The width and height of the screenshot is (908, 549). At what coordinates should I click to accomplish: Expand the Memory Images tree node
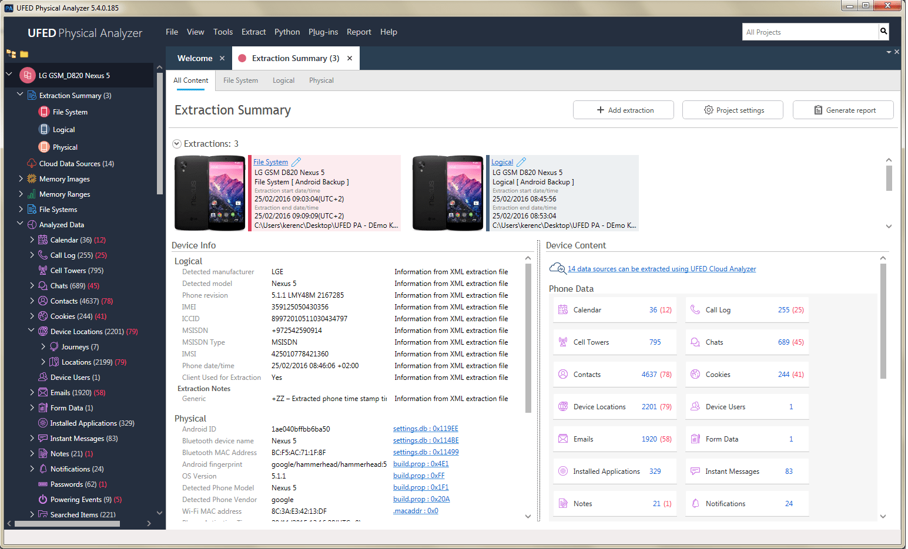point(21,179)
